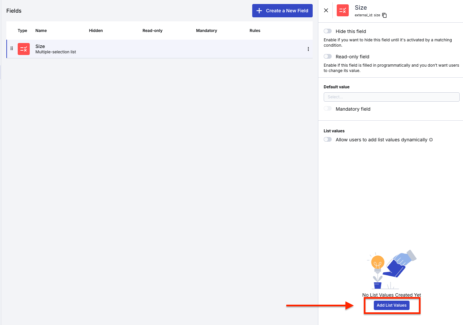This screenshot has height=325, width=463.
Task: Click the red Size field icon in the panel header
Action: coord(343,10)
